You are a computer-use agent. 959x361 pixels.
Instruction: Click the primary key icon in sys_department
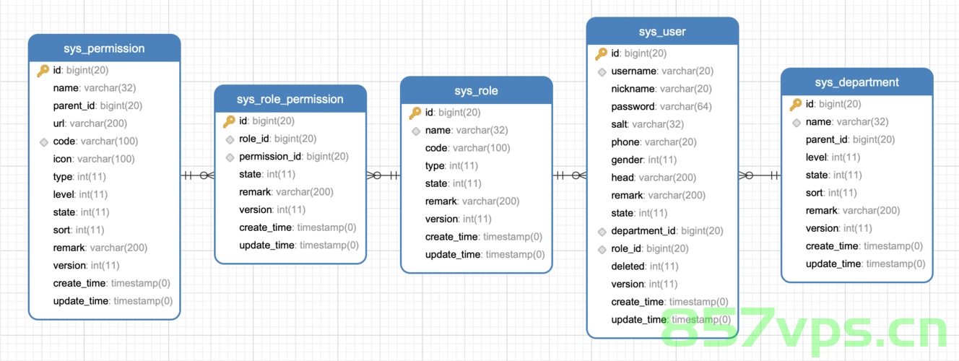pos(796,105)
